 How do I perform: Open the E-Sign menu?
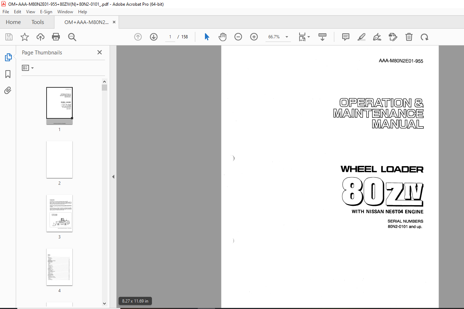coord(46,12)
